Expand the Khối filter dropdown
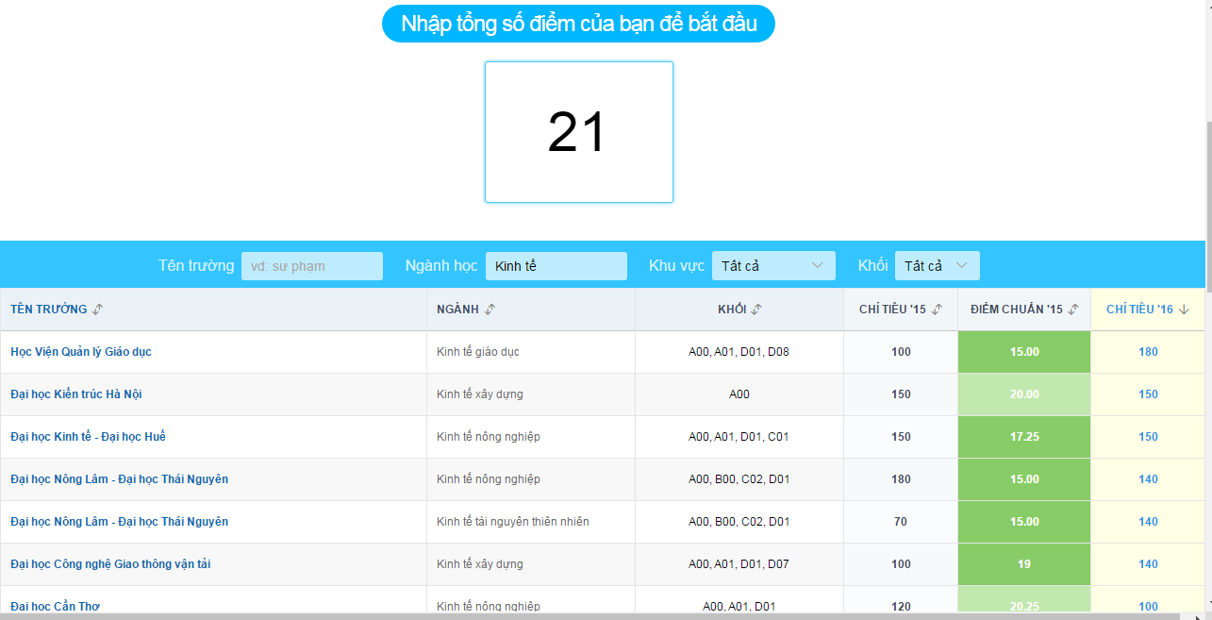The height and width of the screenshot is (620, 1212). pyautogui.click(x=937, y=266)
